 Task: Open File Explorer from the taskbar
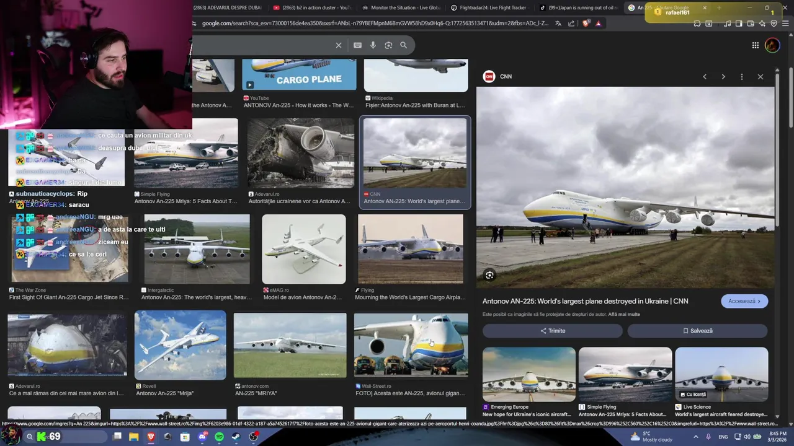click(133, 437)
